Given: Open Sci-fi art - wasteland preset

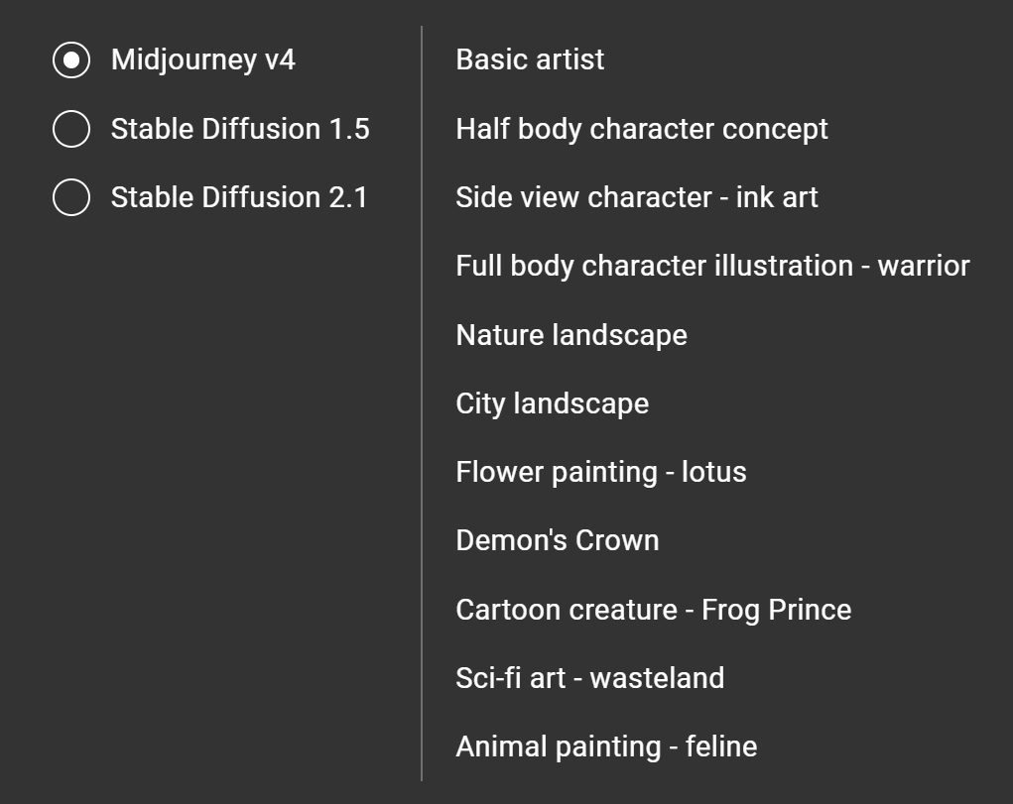Looking at the screenshot, I should coord(589,678).
